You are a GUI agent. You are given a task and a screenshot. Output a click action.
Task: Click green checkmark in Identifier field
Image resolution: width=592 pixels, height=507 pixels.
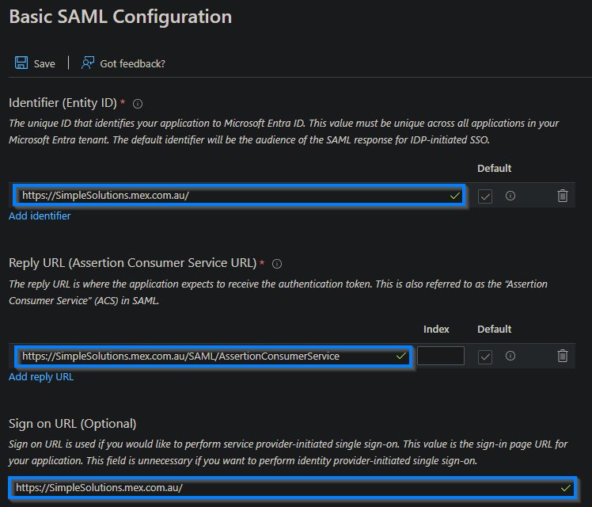[454, 196]
